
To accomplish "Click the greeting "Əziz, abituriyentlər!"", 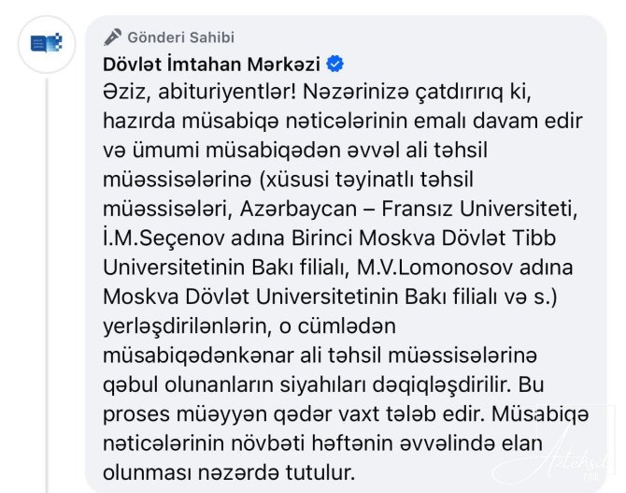I will coord(200,92).
